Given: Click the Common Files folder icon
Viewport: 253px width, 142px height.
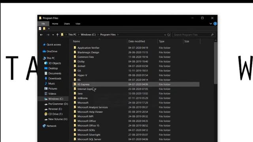Looking at the screenshot, I should tap(75, 57).
